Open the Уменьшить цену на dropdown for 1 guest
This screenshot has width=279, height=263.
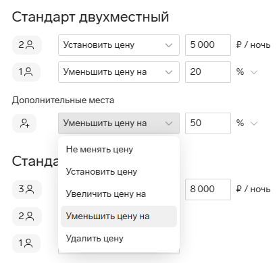point(119,72)
